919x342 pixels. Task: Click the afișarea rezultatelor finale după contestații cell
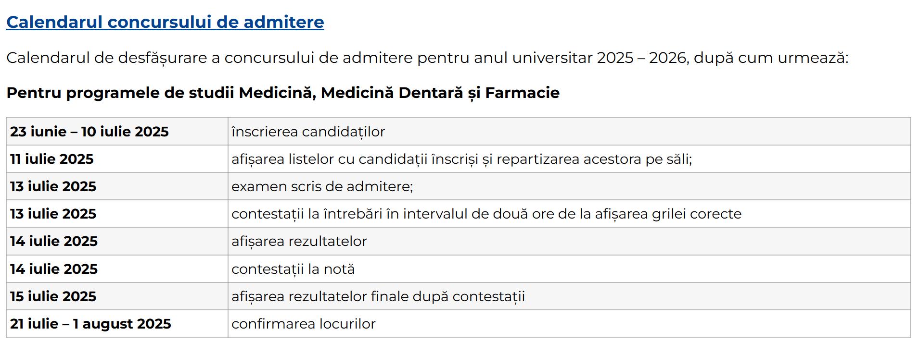(x=378, y=296)
